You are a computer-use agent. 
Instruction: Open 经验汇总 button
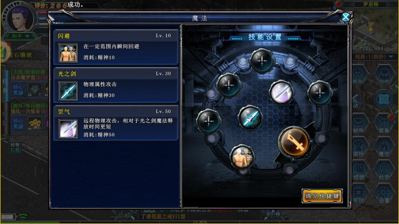(x=15, y=147)
